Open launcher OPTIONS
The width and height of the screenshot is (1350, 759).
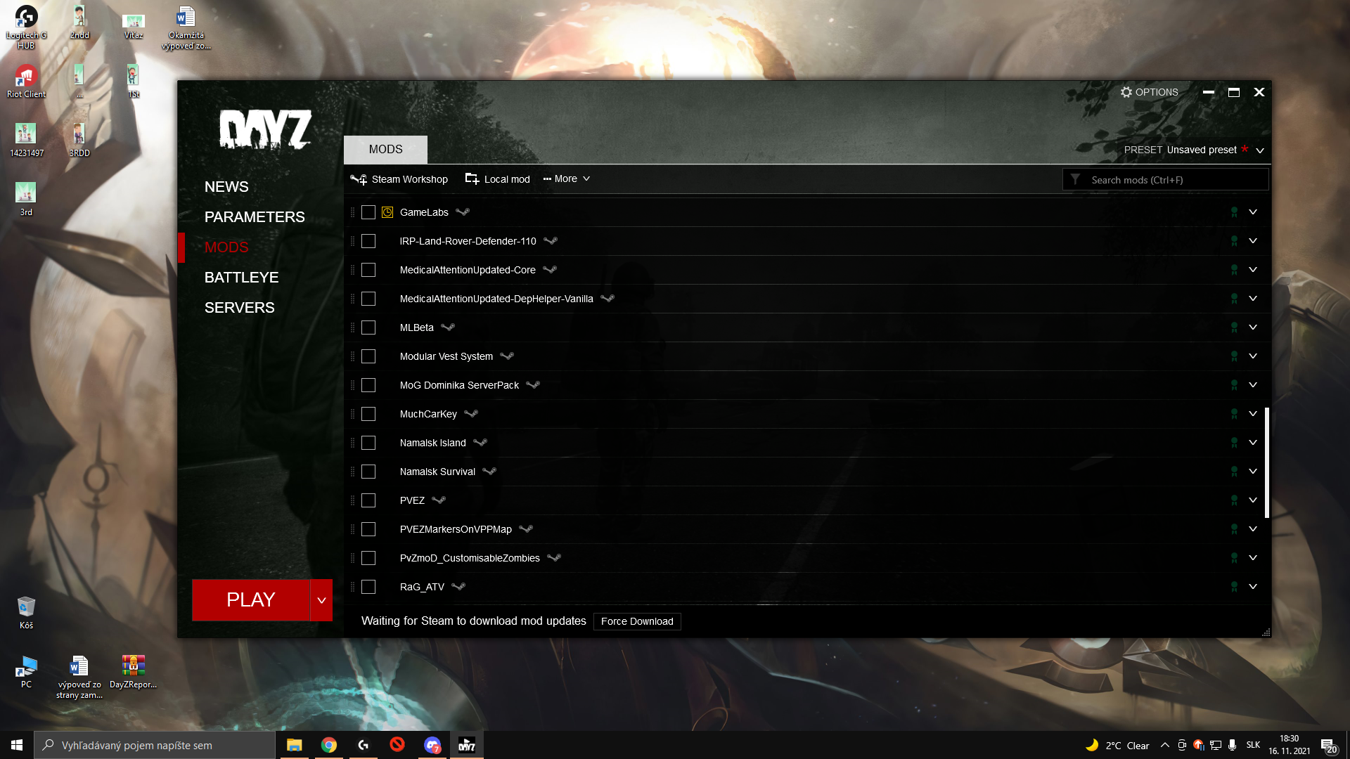point(1149,92)
